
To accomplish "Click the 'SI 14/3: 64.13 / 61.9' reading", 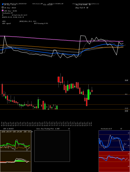I will (x=19, y=15).
